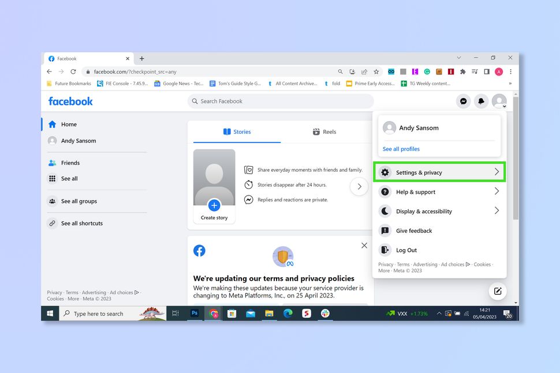Open the tab search dropdown arrow

tap(459, 58)
